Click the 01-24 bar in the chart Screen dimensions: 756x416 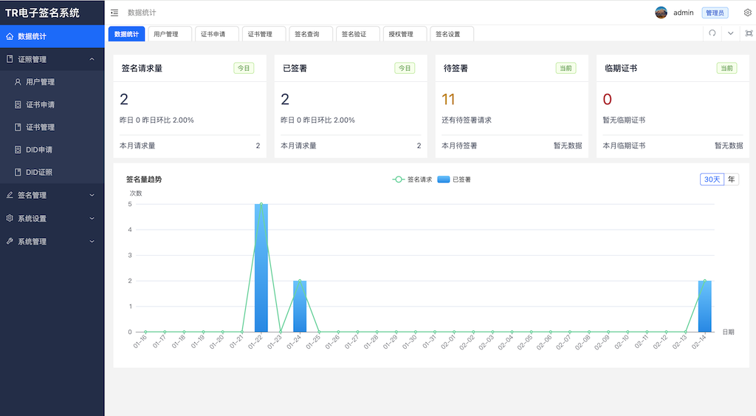[x=300, y=307]
